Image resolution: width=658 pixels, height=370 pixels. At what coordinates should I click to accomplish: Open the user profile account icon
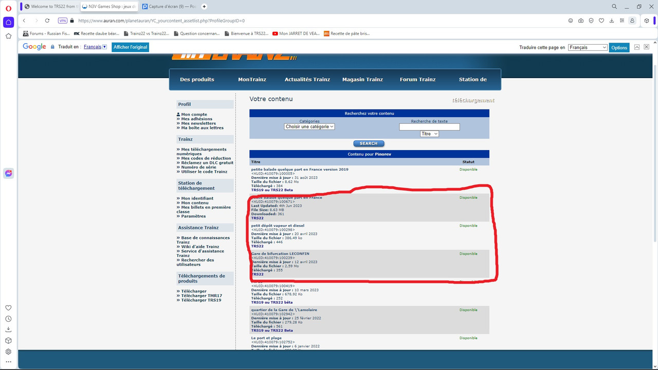pos(632,21)
